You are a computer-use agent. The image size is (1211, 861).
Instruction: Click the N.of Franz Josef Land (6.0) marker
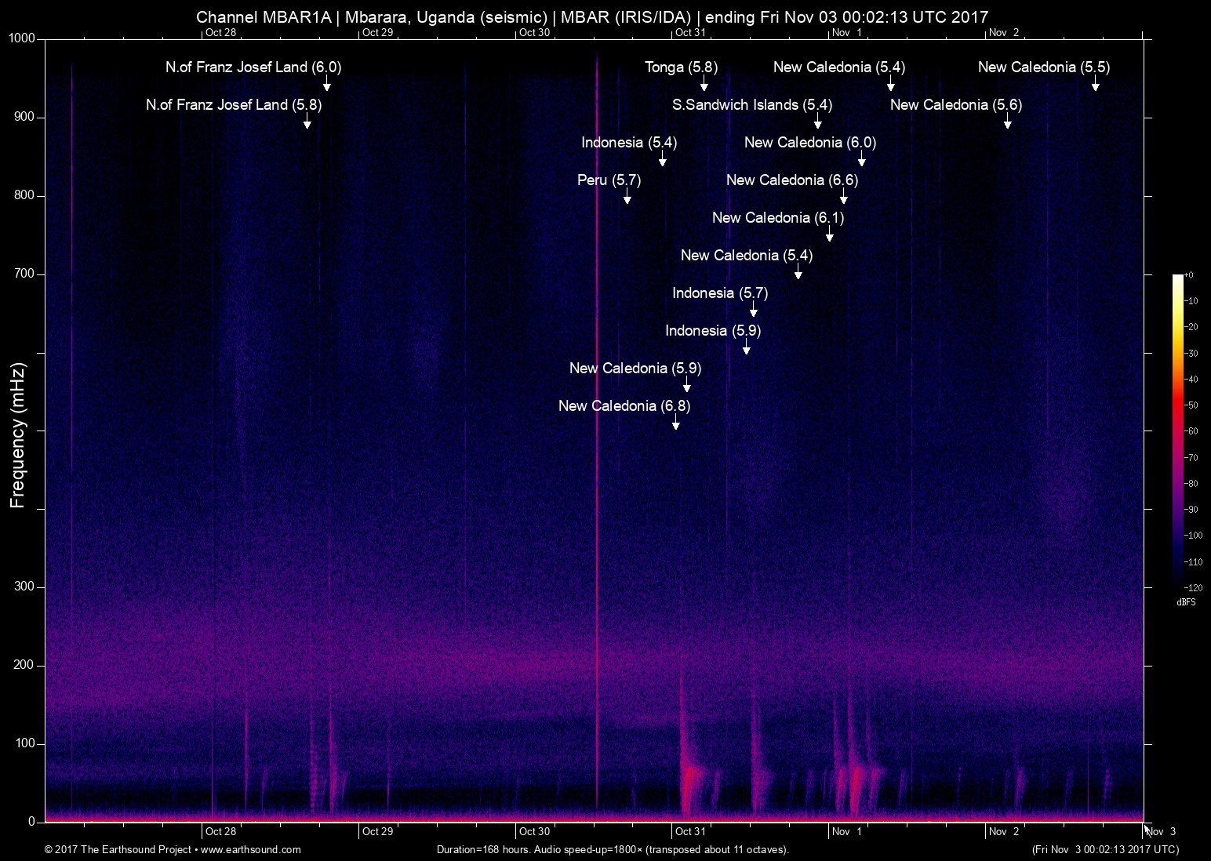click(253, 67)
